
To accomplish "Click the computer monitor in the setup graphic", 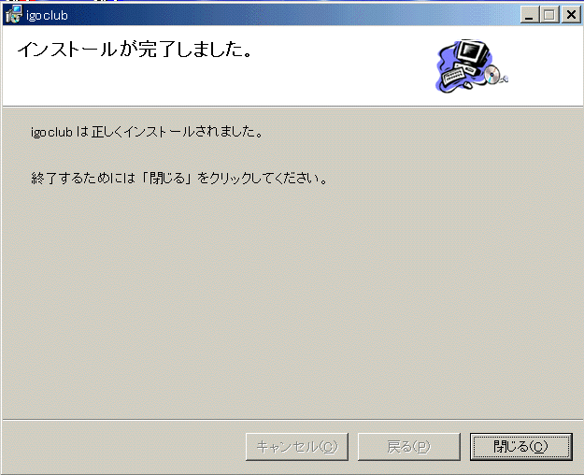I will tap(474, 51).
